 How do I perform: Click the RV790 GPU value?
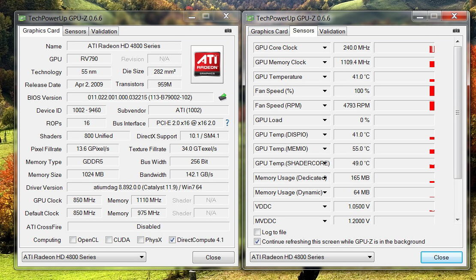[x=89, y=59]
